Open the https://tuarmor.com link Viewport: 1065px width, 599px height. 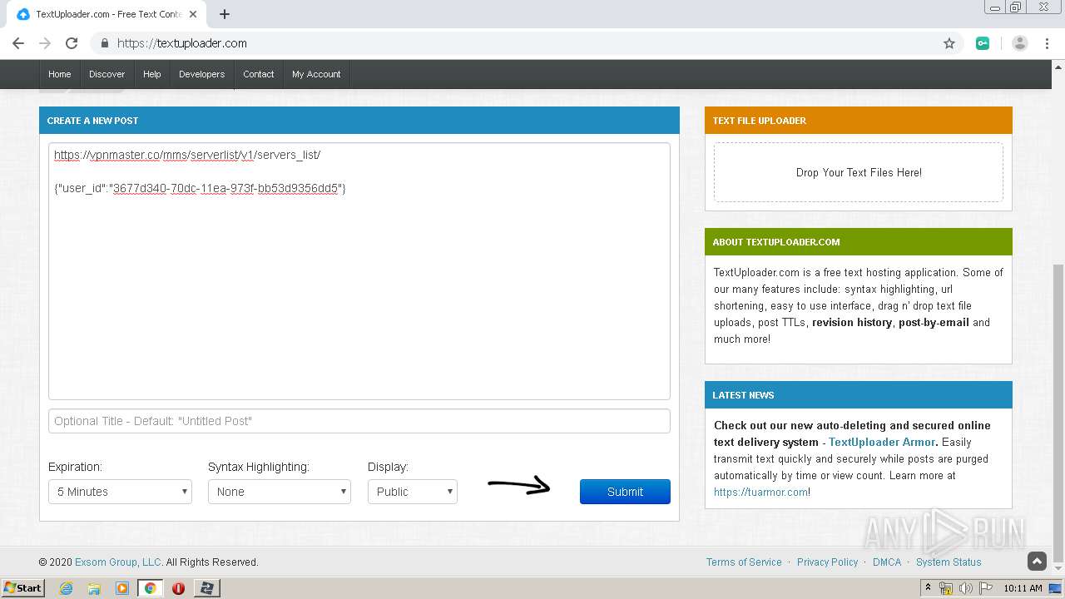click(x=760, y=492)
